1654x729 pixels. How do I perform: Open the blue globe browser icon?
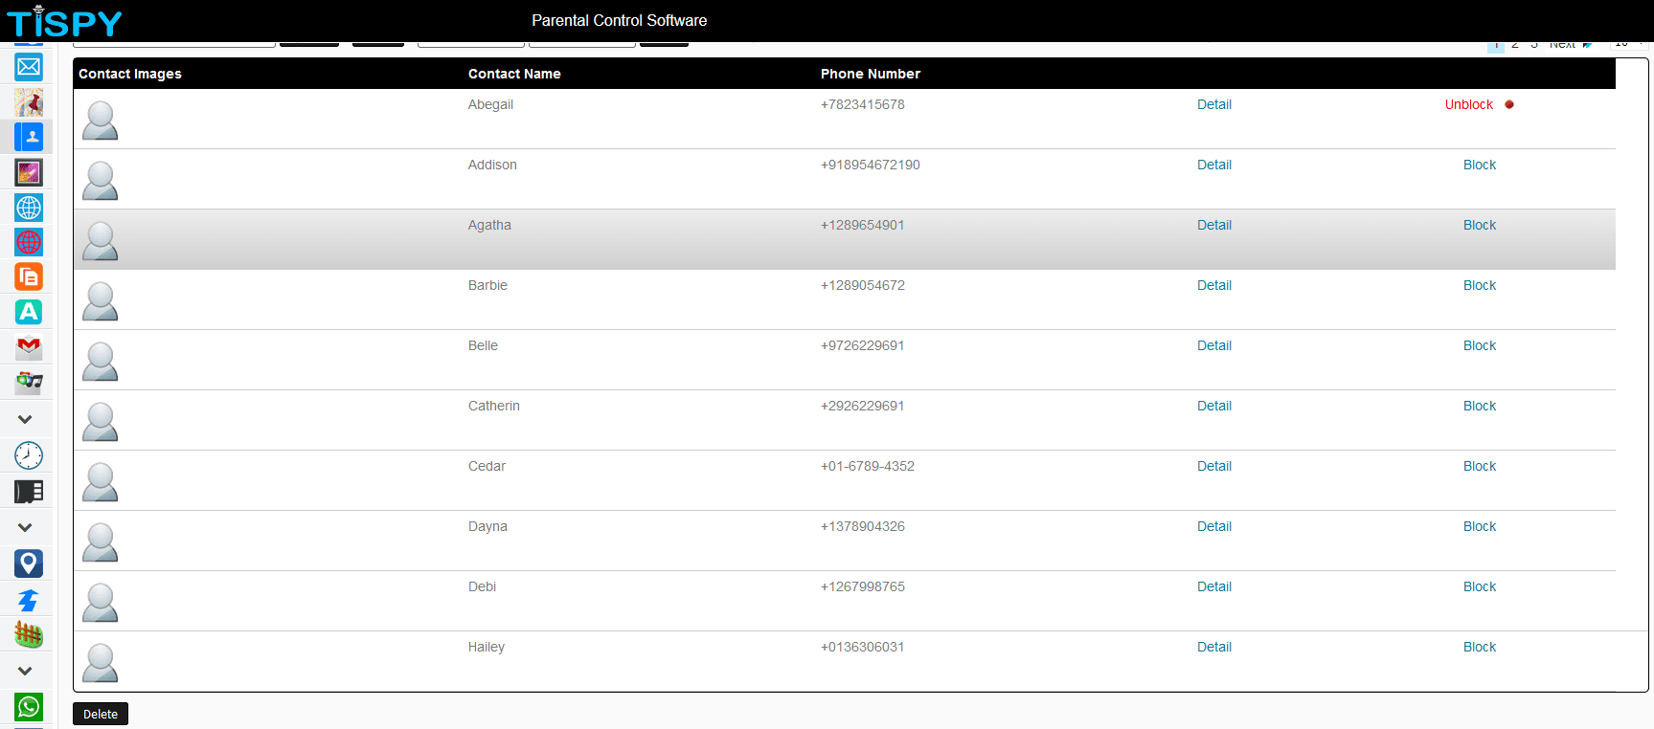point(29,208)
